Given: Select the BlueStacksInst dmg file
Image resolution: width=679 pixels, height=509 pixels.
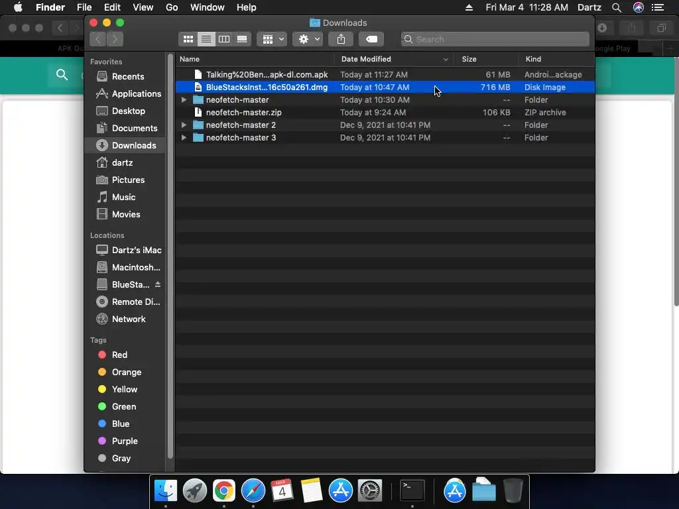Looking at the screenshot, I should click(x=385, y=87).
